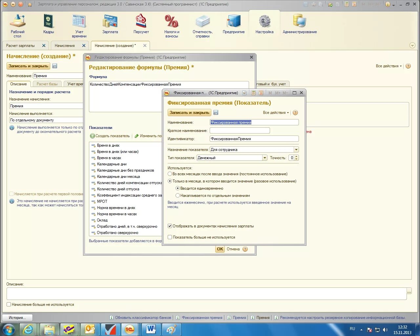Open Windows Explorer folder from taskbar
The image size is (420, 336).
[x=49, y=329]
